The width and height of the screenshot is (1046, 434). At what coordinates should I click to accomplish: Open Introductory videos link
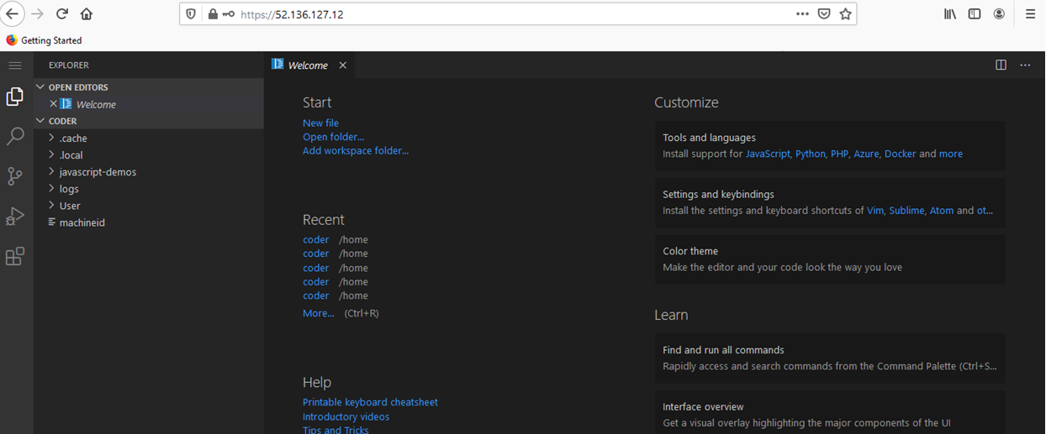346,416
